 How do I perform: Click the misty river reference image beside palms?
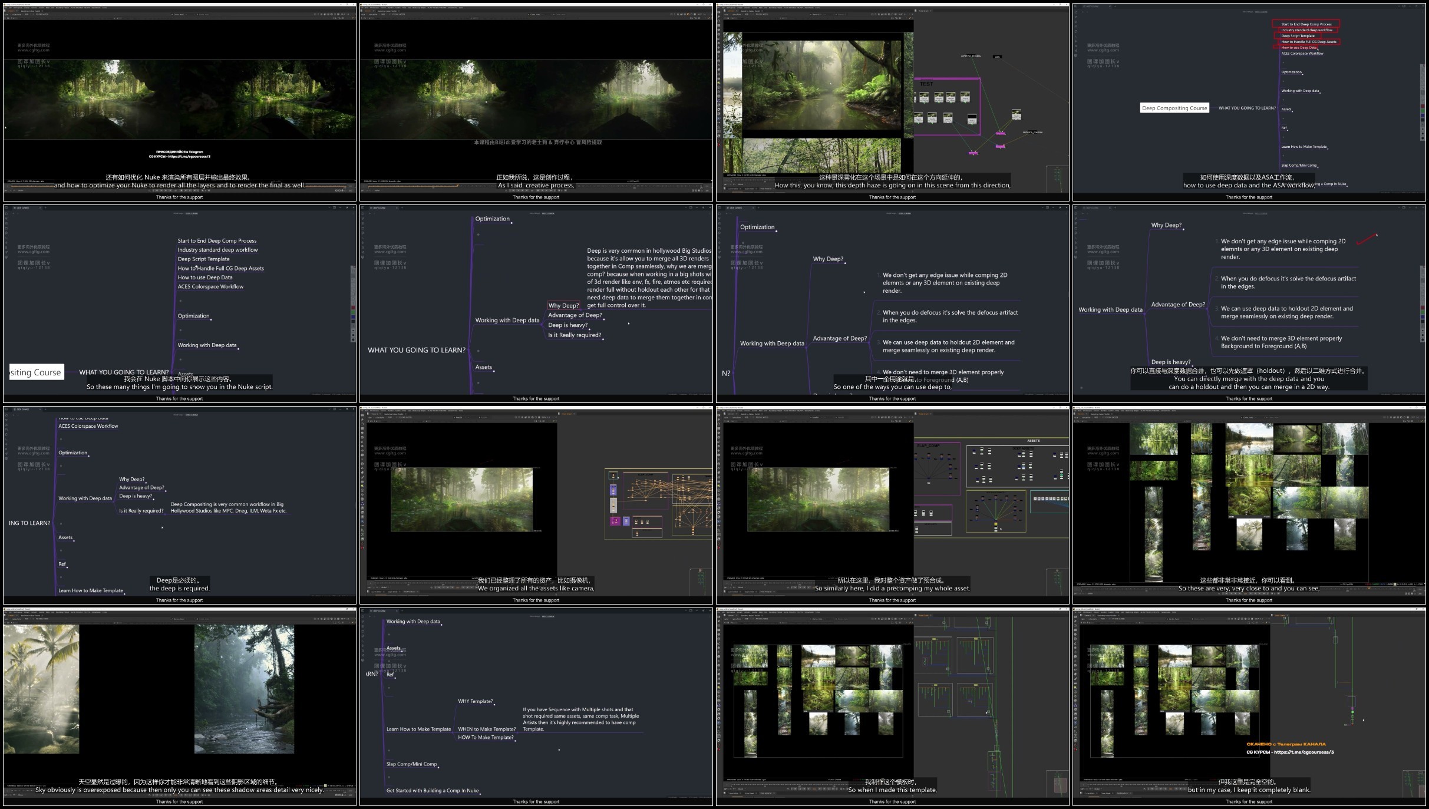click(244, 689)
